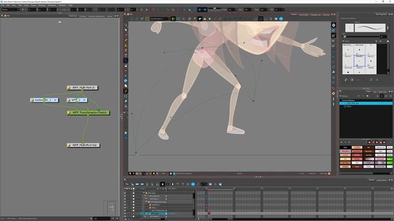Screen dimensions: 394x221
Task: Open the Help menu
Action: 71,5
